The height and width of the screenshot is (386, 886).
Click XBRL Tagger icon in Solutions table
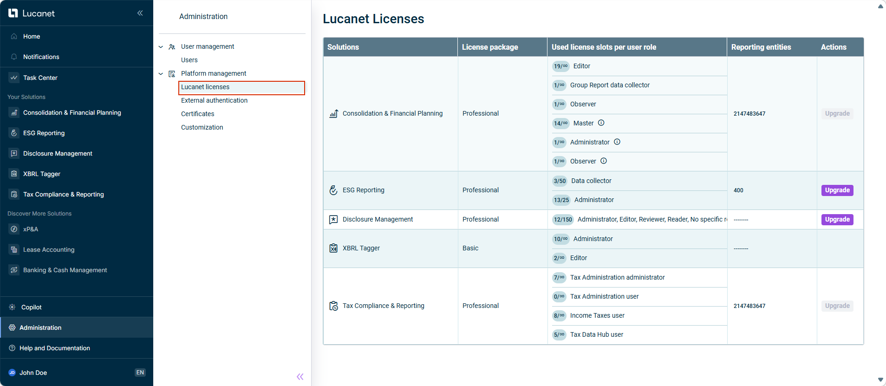[333, 248]
